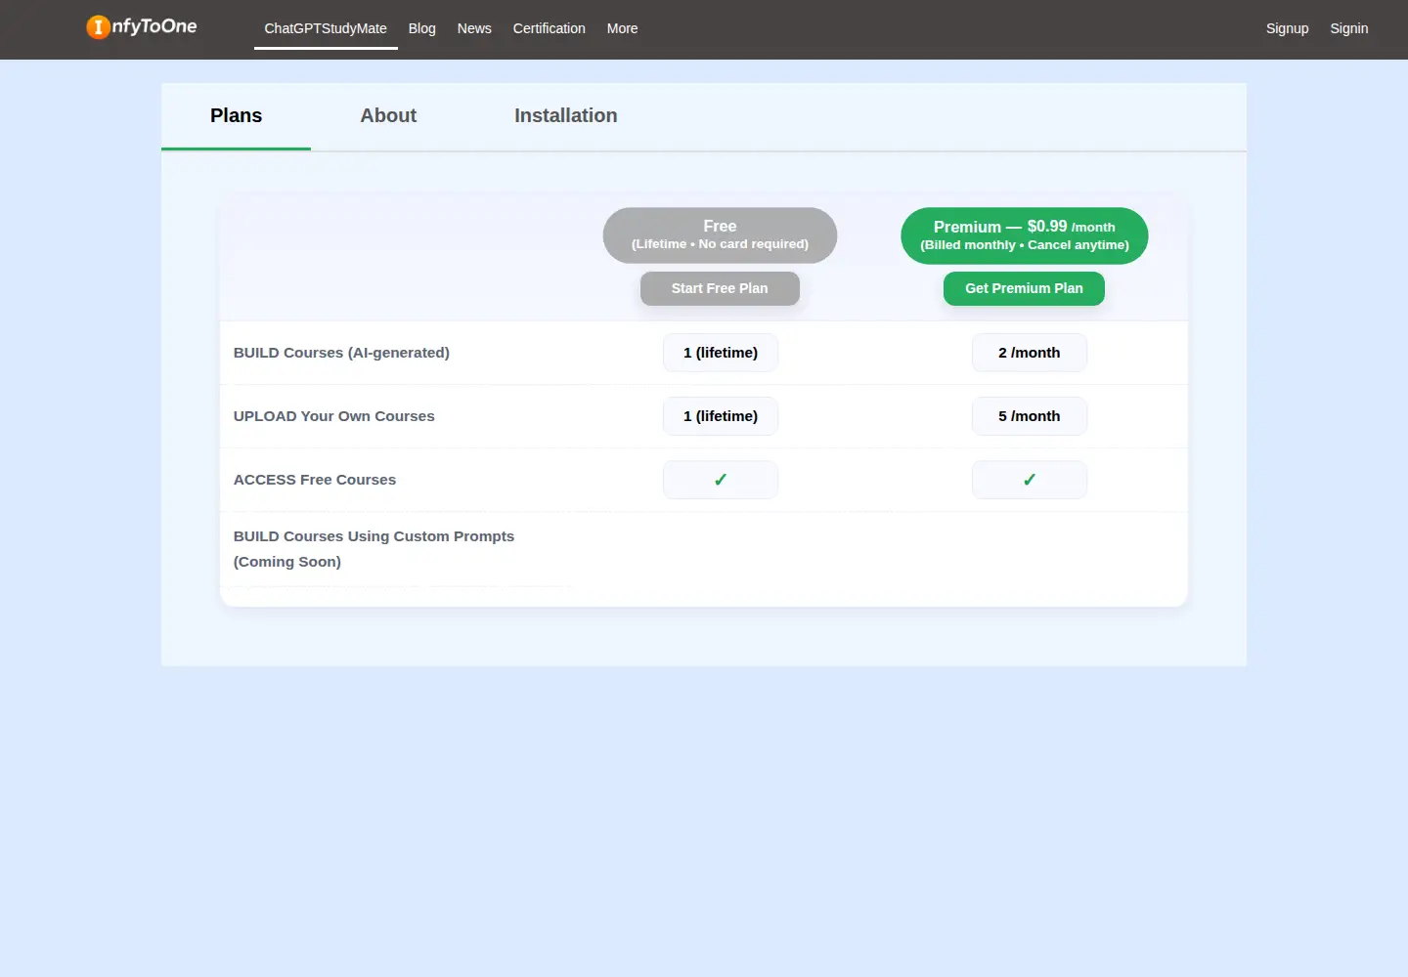Click Free plan's 1 (lifetime) UPLOAD Courses value

tap(721, 416)
